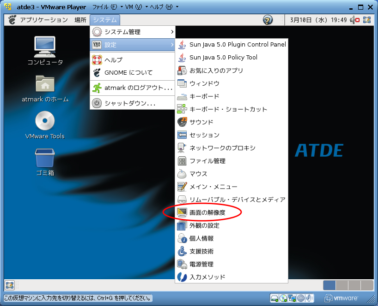This screenshot has height=306, width=378.
Task: Click the notes applet icon in top panel
Action: coord(366,20)
